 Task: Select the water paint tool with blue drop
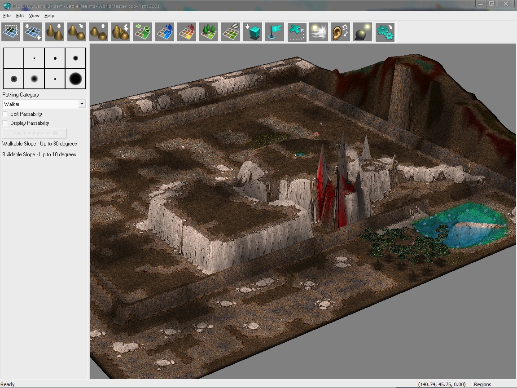click(165, 32)
